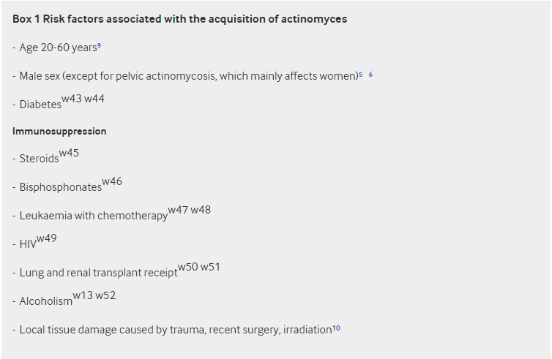The width and height of the screenshot is (552, 359).
Task: Open reference 10 after irradiation
Action: click(x=336, y=328)
